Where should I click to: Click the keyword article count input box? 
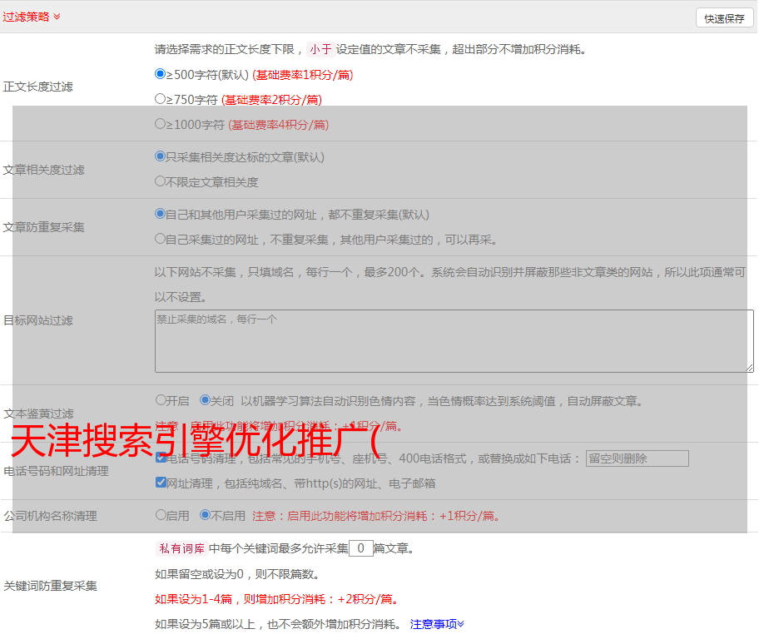(360, 548)
